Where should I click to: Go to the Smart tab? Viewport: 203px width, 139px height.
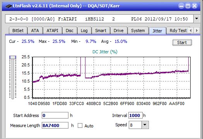coord(101,31)
